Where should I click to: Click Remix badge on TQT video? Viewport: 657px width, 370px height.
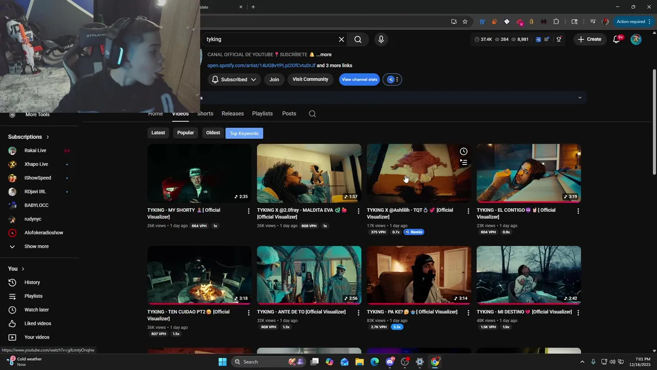tap(414, 232)
